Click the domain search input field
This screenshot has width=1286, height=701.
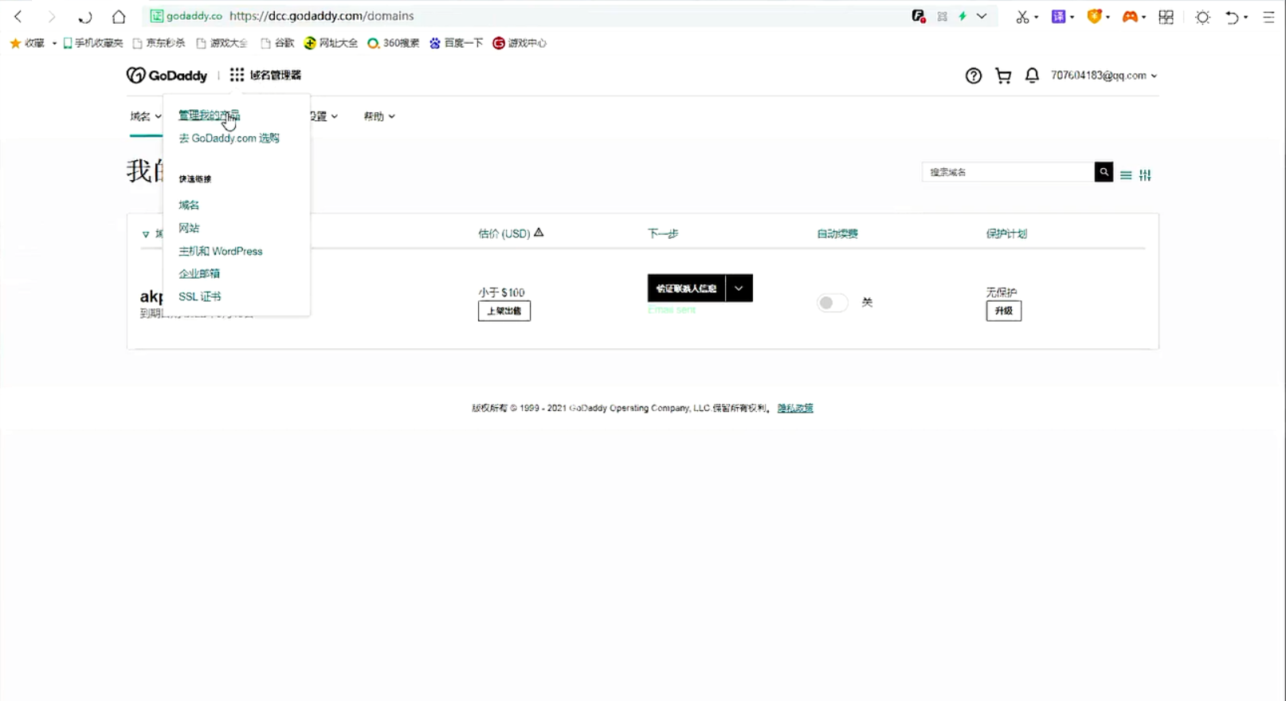[1007, 172]
